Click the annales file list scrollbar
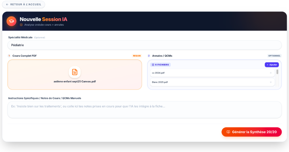 [x=277, y=72]
